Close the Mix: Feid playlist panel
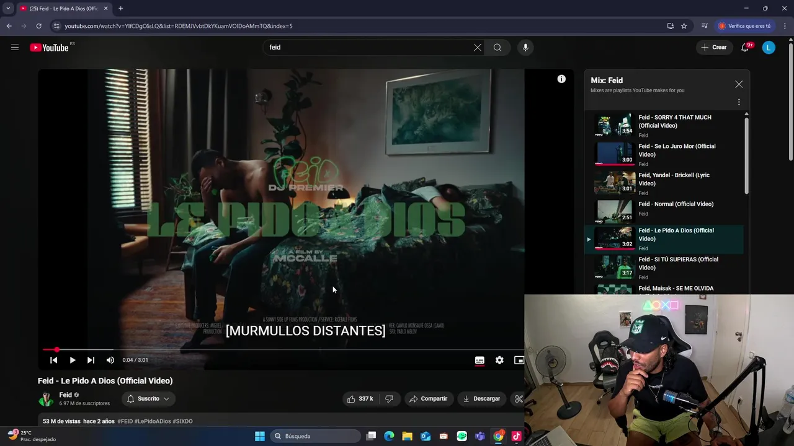Viewport: 794px width, 446px height. [739, 84]
